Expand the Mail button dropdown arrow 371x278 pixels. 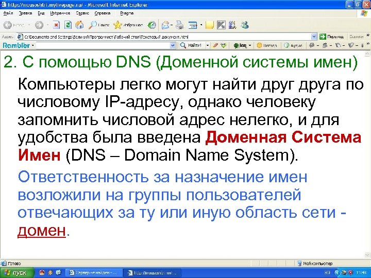[172, 25]
